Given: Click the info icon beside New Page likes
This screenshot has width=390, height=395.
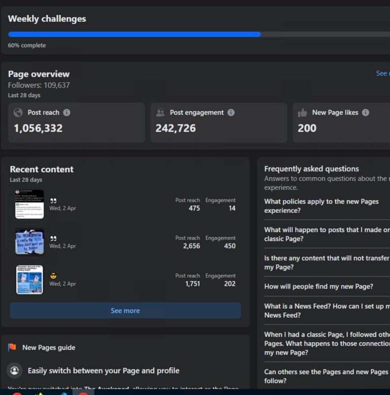Looking at the screenshot, I should [x=366, y=113].
